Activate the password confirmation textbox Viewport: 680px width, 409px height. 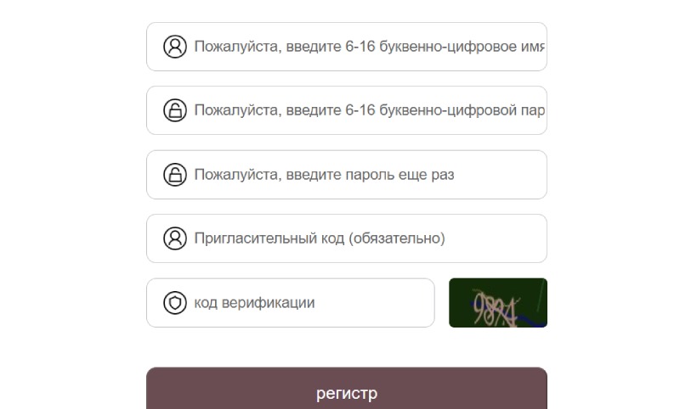tap(365, 175)
